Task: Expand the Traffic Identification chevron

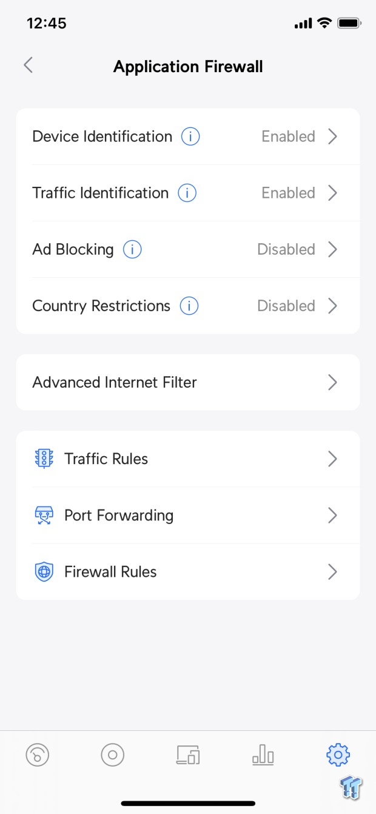Action: 332,193
